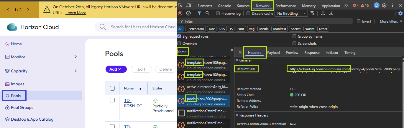This screenshot has width=404, height=128.
Task: Filter requests by Fetch/XHR
Action: (196, 29)
